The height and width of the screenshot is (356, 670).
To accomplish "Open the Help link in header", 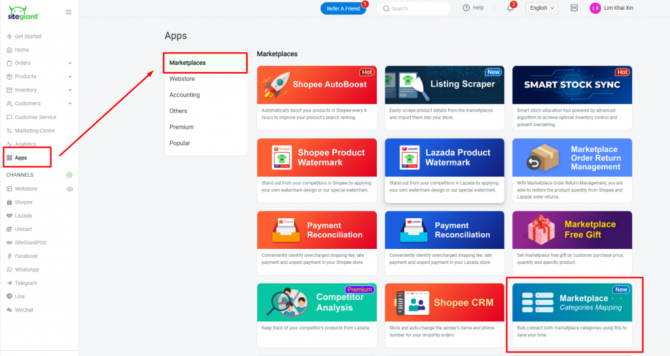I will (x=478, y=8).
